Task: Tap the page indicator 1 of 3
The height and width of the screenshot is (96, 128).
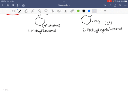Action: [x=6, y=90]
